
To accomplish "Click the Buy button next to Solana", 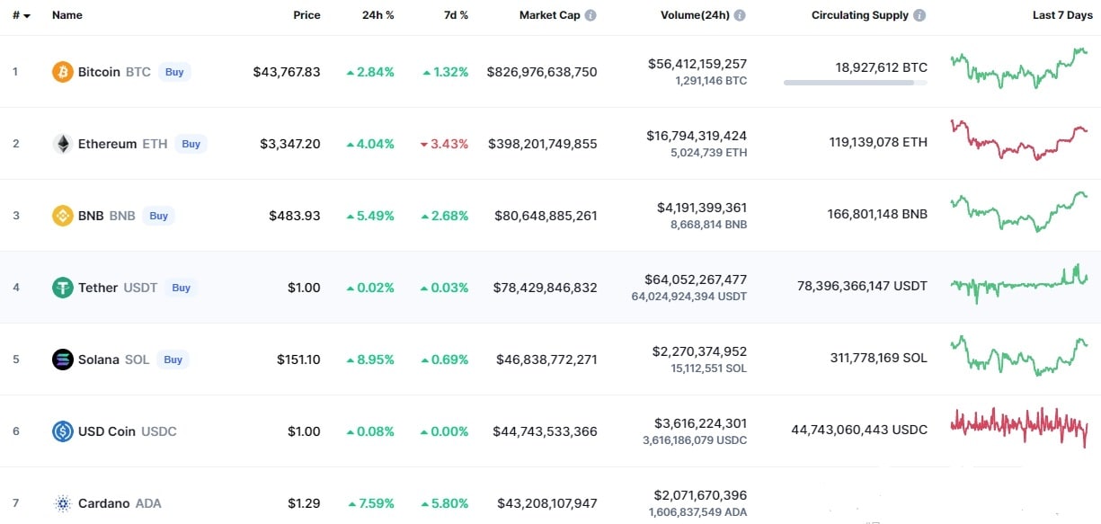I will pyautogui.click(x=173, y=360).
